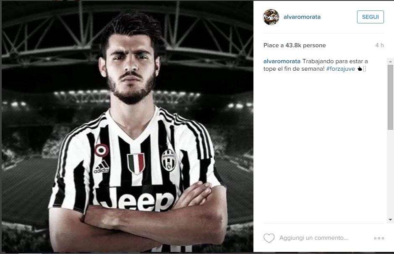Screen dimensions: 394x254
Task: Click the pointing hand emoji in caption
Action: point(360,69)
